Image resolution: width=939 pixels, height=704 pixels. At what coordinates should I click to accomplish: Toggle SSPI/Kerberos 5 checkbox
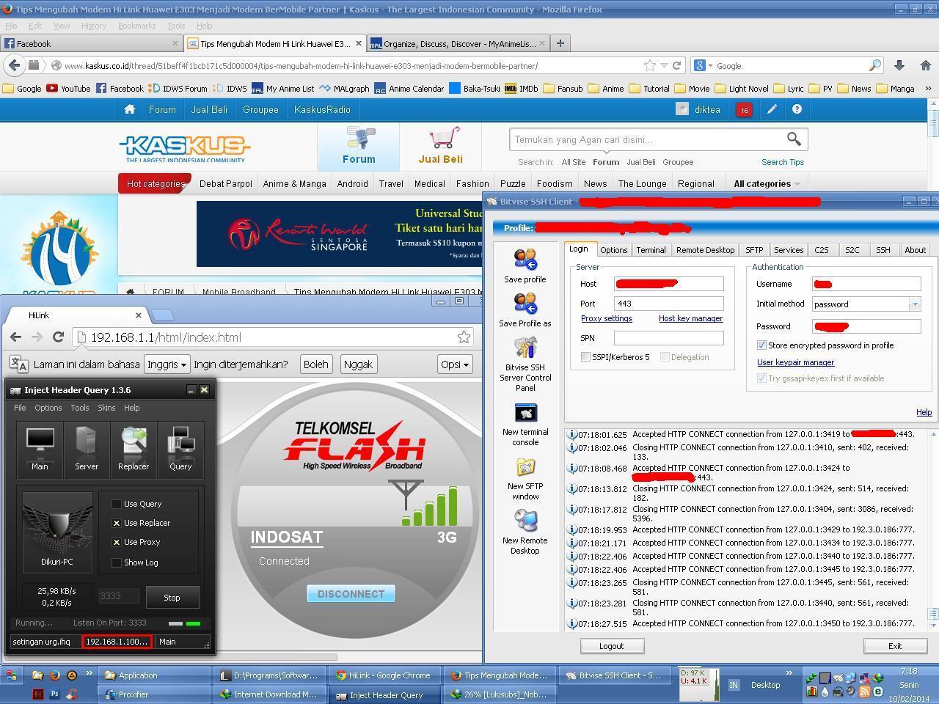click(x=585, y=357)
